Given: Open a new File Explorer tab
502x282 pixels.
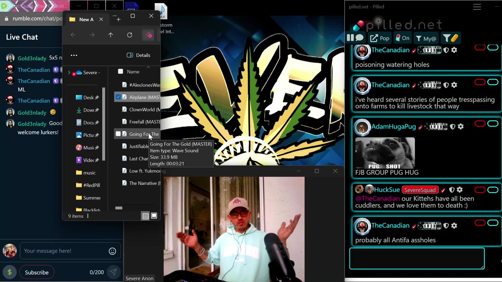Looking at the screenshot, I should coord(118,19).
